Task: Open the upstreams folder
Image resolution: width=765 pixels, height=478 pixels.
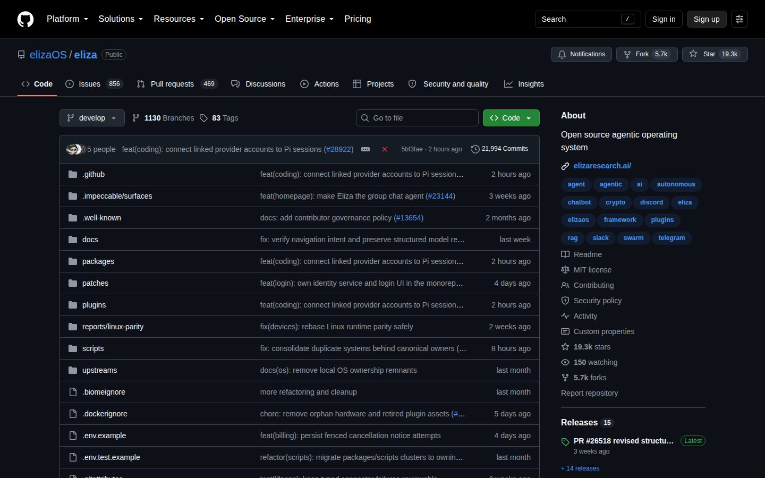Action: pyautogui.click(x=99, y=370)
